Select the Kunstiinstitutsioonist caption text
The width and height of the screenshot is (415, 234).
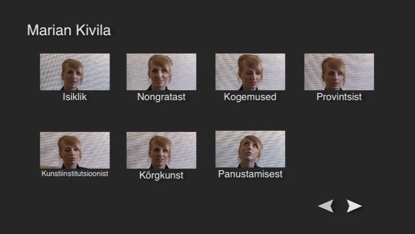click(75, 174)
